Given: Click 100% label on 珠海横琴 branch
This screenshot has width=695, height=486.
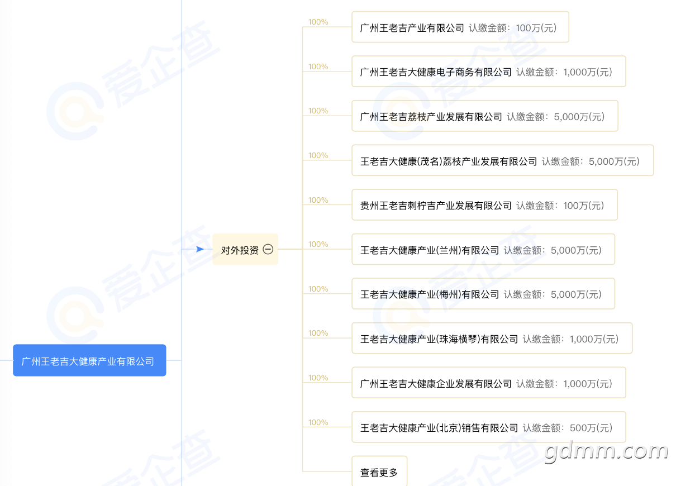Looking at the screenshot, I should (x=318, y=333).
